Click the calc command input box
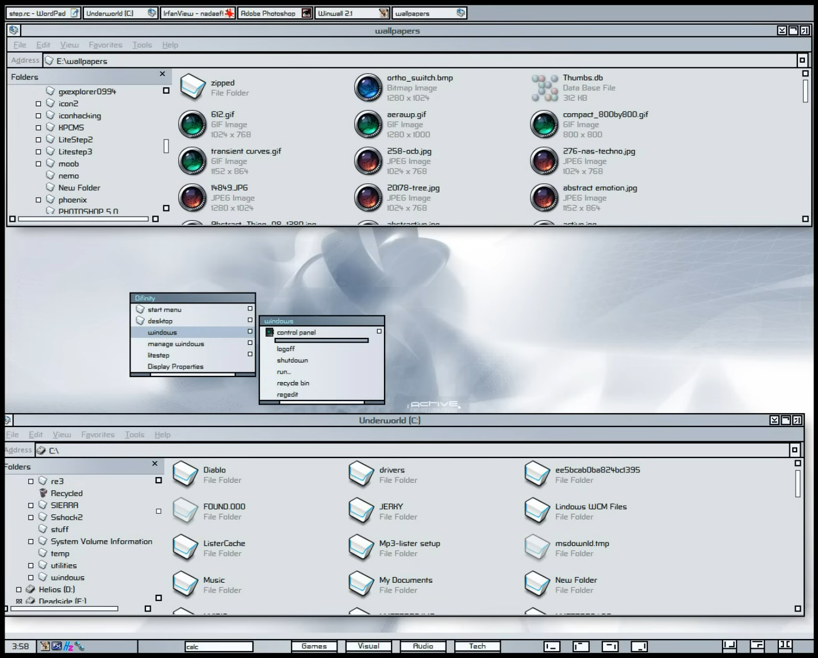The width and height of the screenshot is (818, 658). pos(218,647)
